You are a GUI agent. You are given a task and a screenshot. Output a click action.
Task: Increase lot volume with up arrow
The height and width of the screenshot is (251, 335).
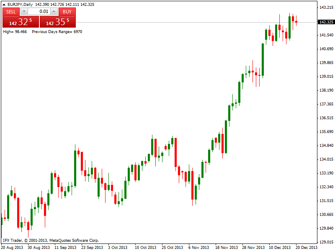click(x=54, y=12)
